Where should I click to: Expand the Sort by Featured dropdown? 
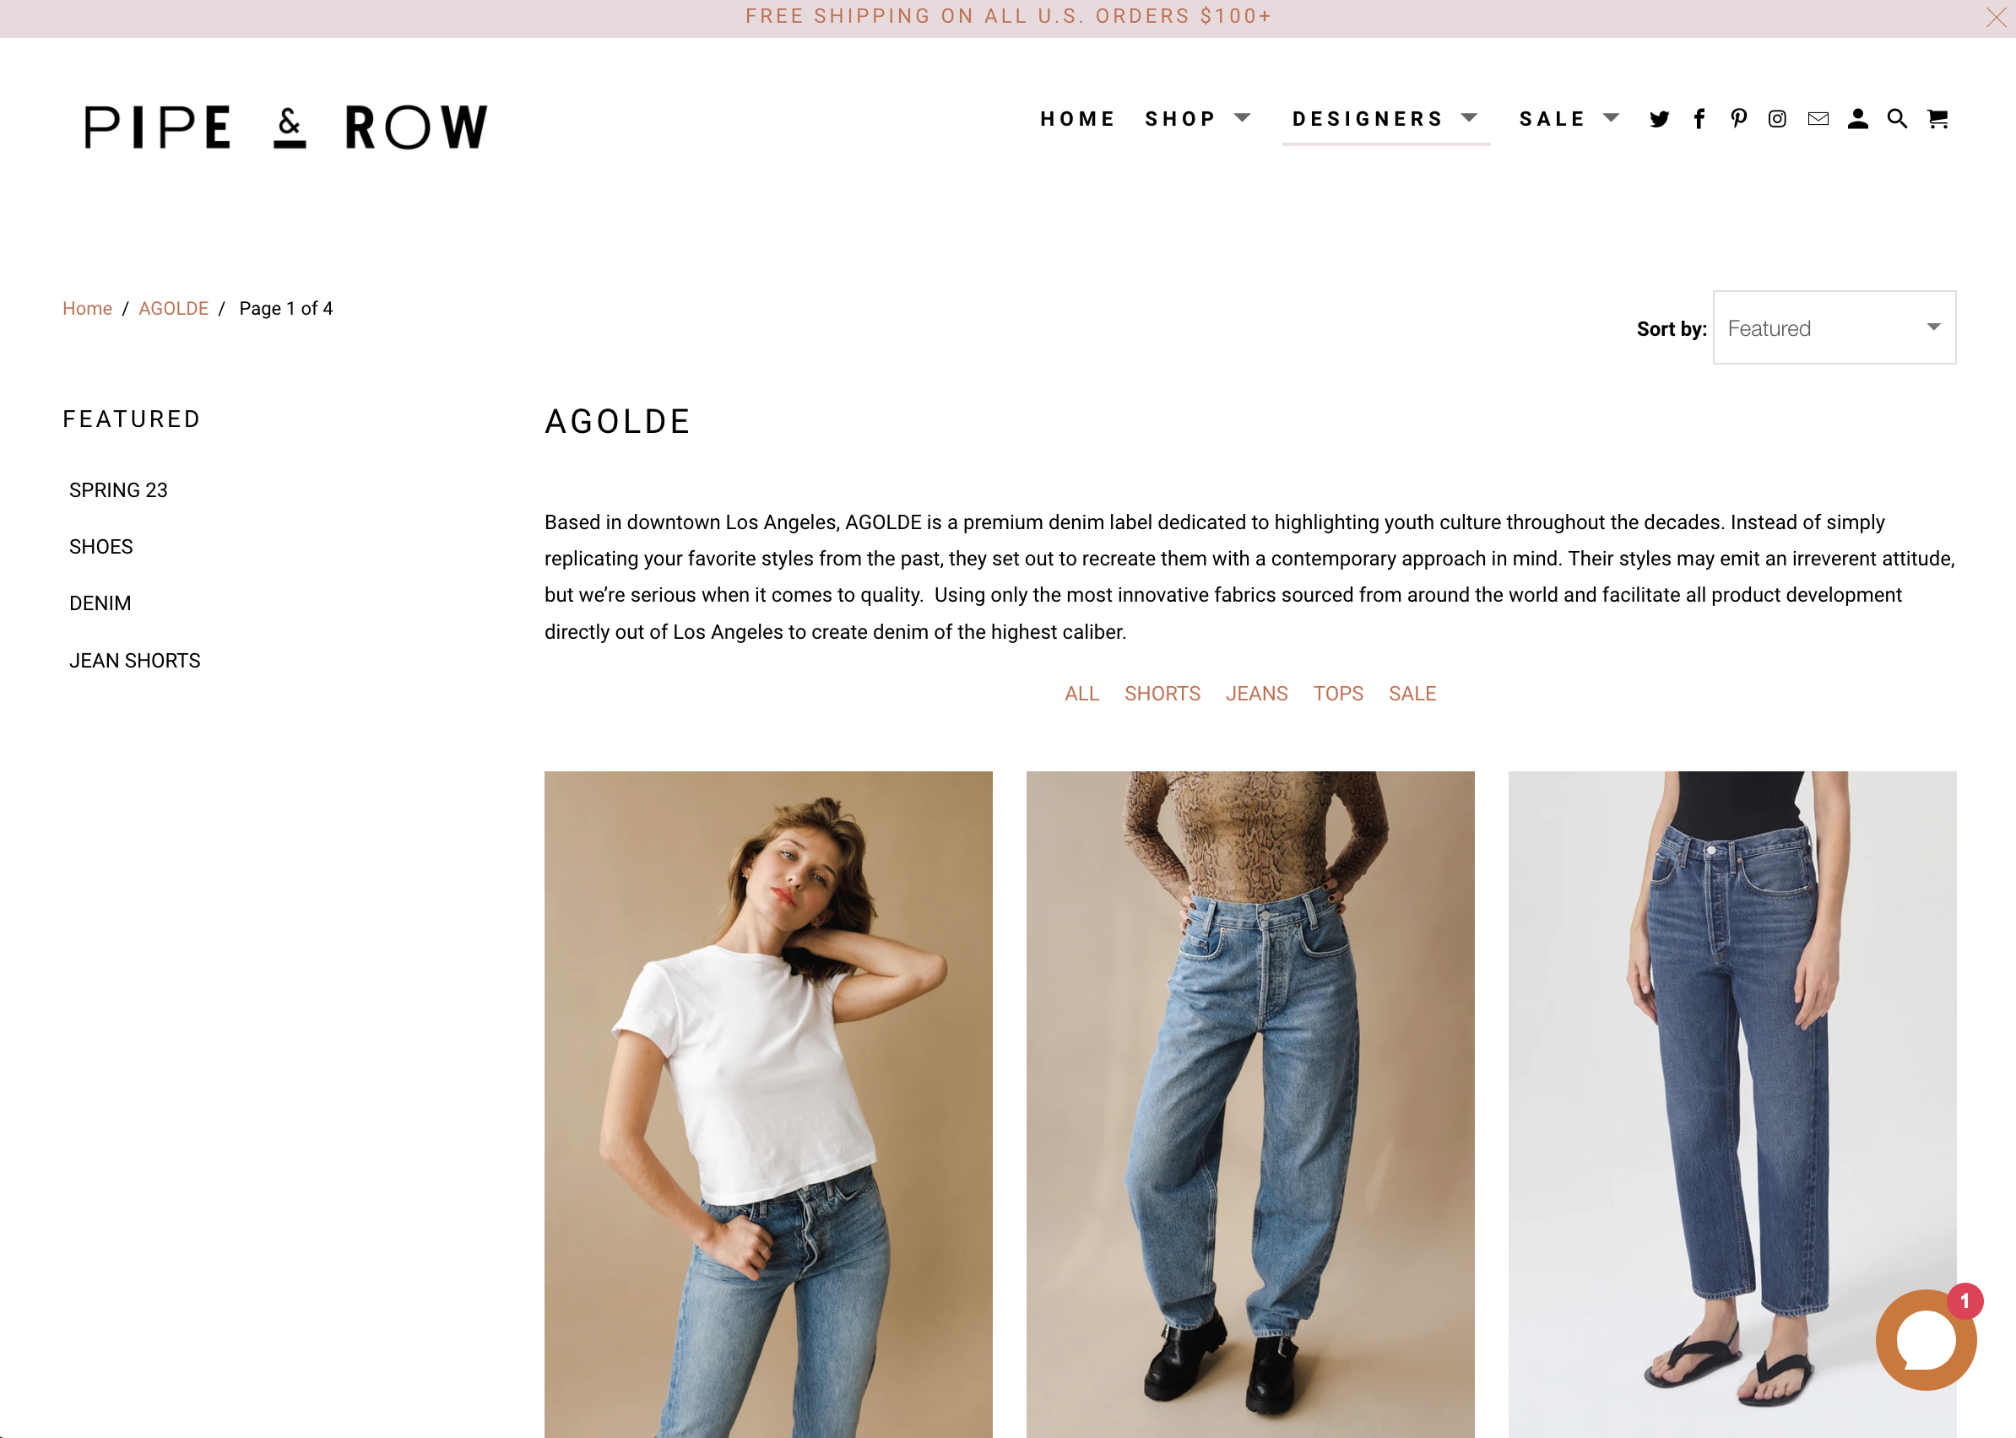pyautogui.click(x=1834, y=327)
